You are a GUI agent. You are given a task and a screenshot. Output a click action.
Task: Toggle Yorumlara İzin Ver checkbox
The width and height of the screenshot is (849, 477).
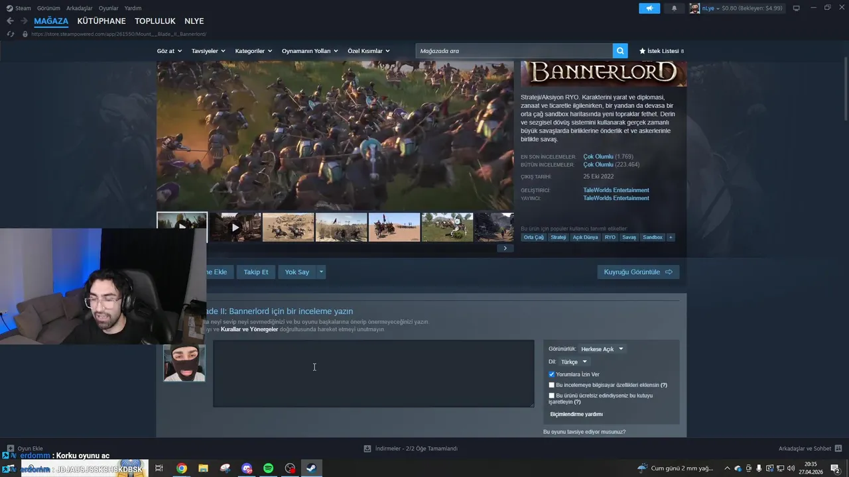551,374
